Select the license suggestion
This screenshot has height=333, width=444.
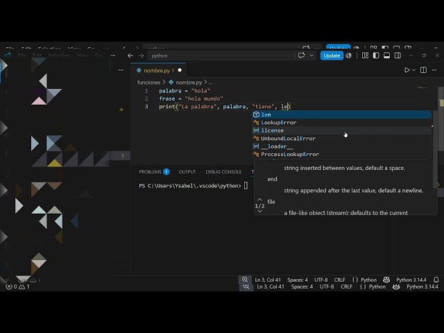pos(342,130)
